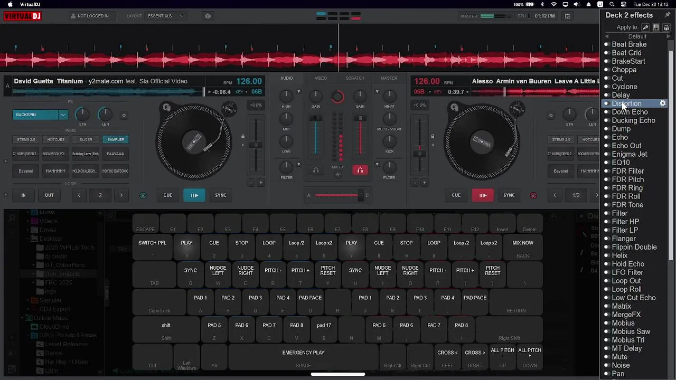Image resolution: width=676 pixels, height=380 pixels.
Task: Select left deck SAMPLER pad page
Action: [116, 139]
